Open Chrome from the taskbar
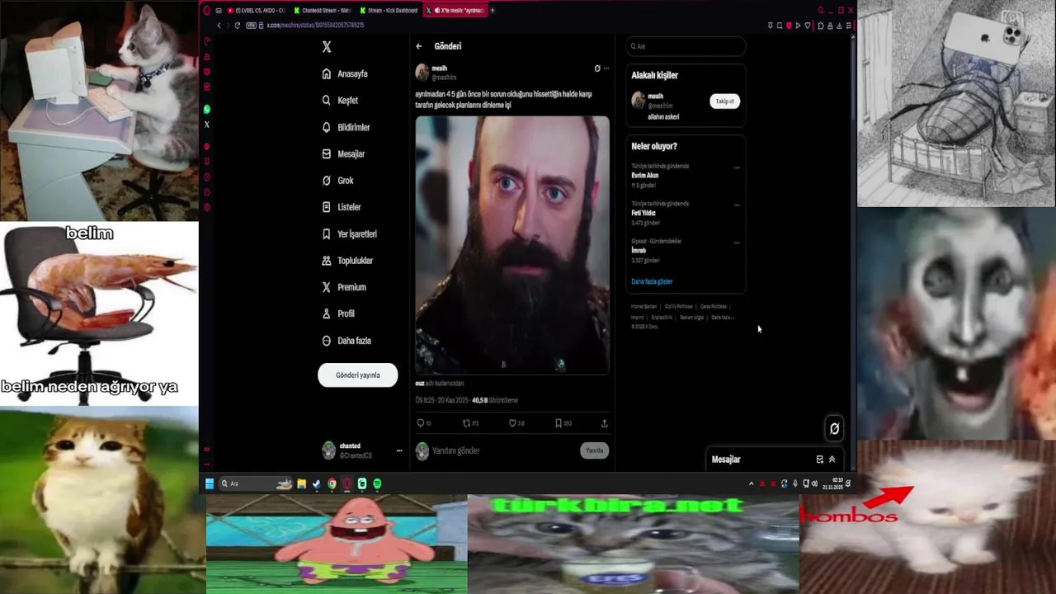This screenshot has height=594, width=1056. tap(332, 484)
